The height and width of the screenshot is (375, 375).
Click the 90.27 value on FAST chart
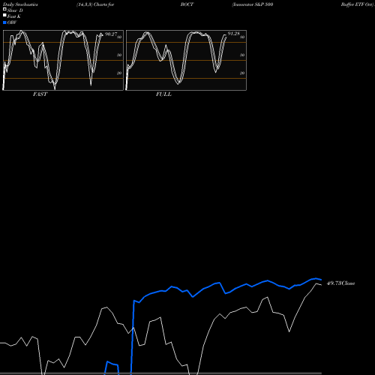[x=111, y=34]
